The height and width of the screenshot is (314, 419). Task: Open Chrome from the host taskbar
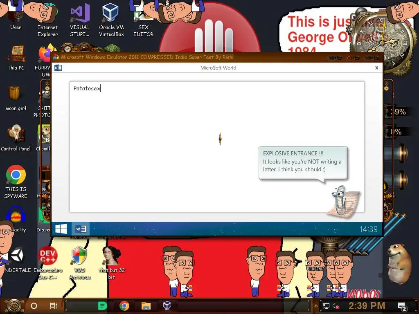(124, 306)
